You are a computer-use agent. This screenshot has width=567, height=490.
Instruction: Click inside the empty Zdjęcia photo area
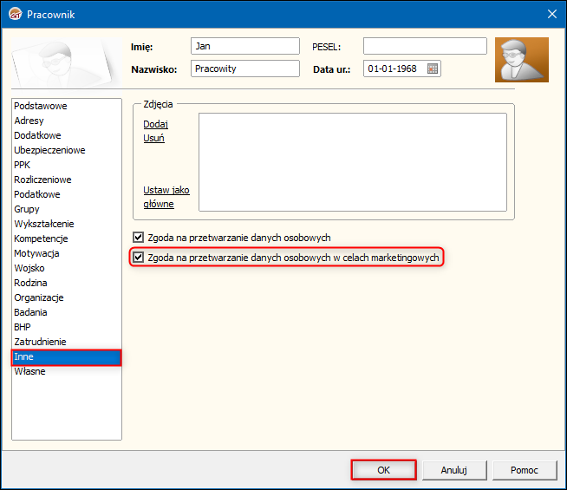(353, 162)
